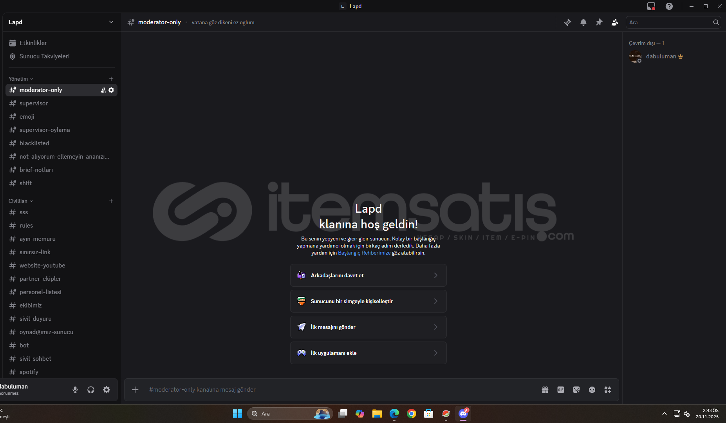Image resolution: width=726 pixels, height=423 pixels.
Task: Click the Windows taskbar search box
Action: (x=290, y=414)
